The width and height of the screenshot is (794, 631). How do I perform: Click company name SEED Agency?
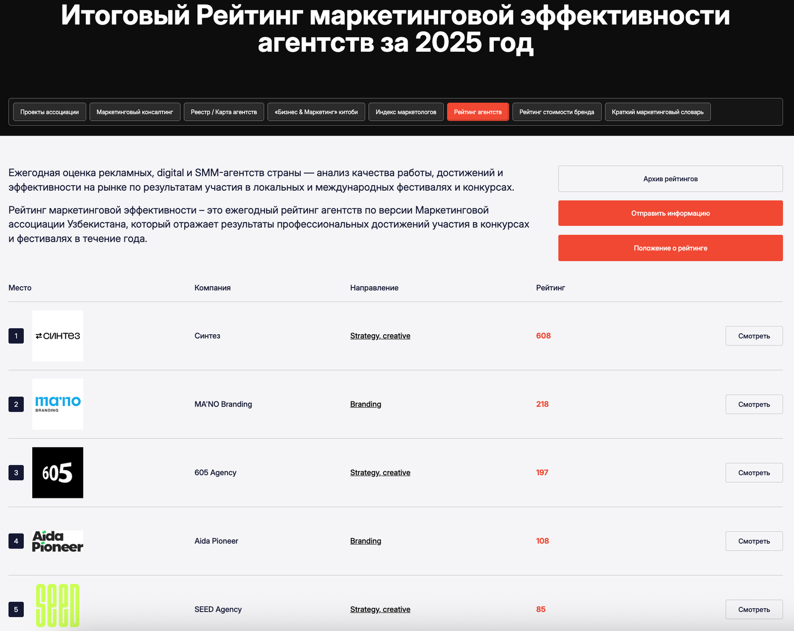(218, 610)
